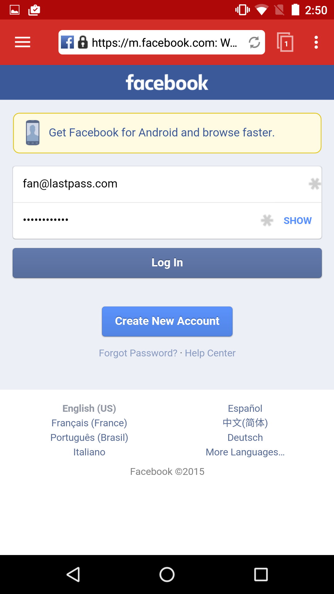Tap the Get Facebook for Android banner
The image size is (334, 594).
tap(167, 133)
